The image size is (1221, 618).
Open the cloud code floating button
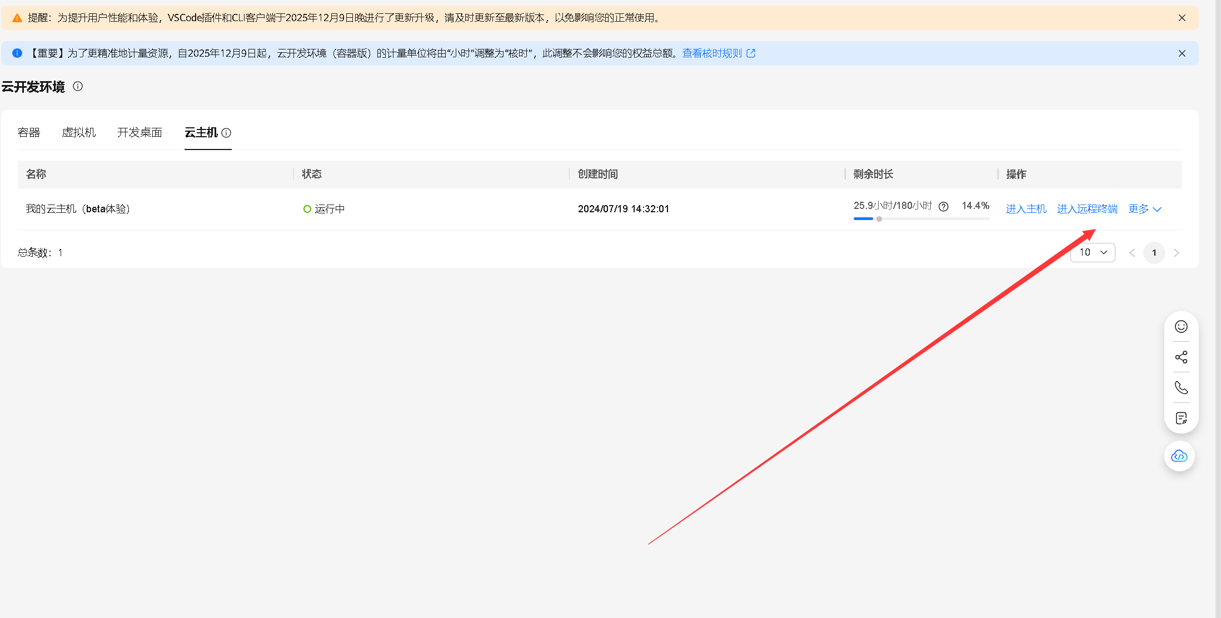(1179, 456)
